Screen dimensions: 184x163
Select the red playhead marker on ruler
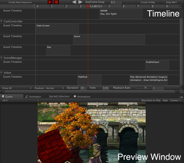point(88,6)
